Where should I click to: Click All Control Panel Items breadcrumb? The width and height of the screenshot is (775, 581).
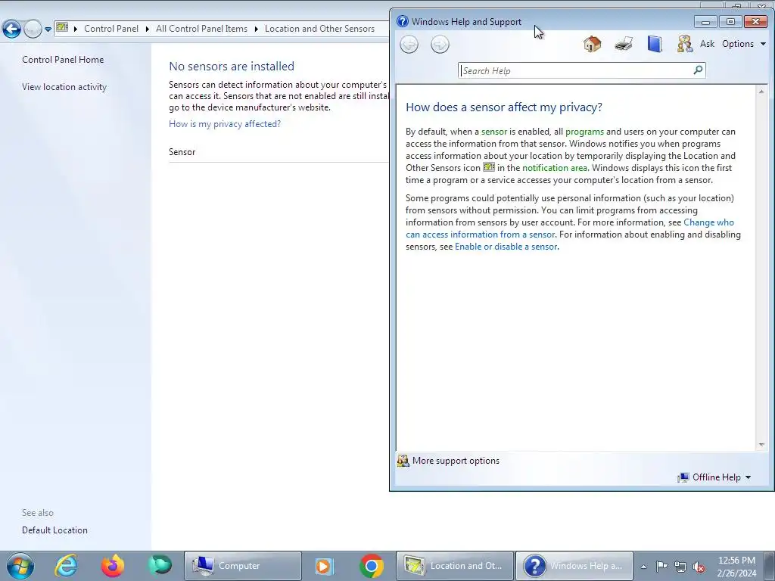pos(201,29)
